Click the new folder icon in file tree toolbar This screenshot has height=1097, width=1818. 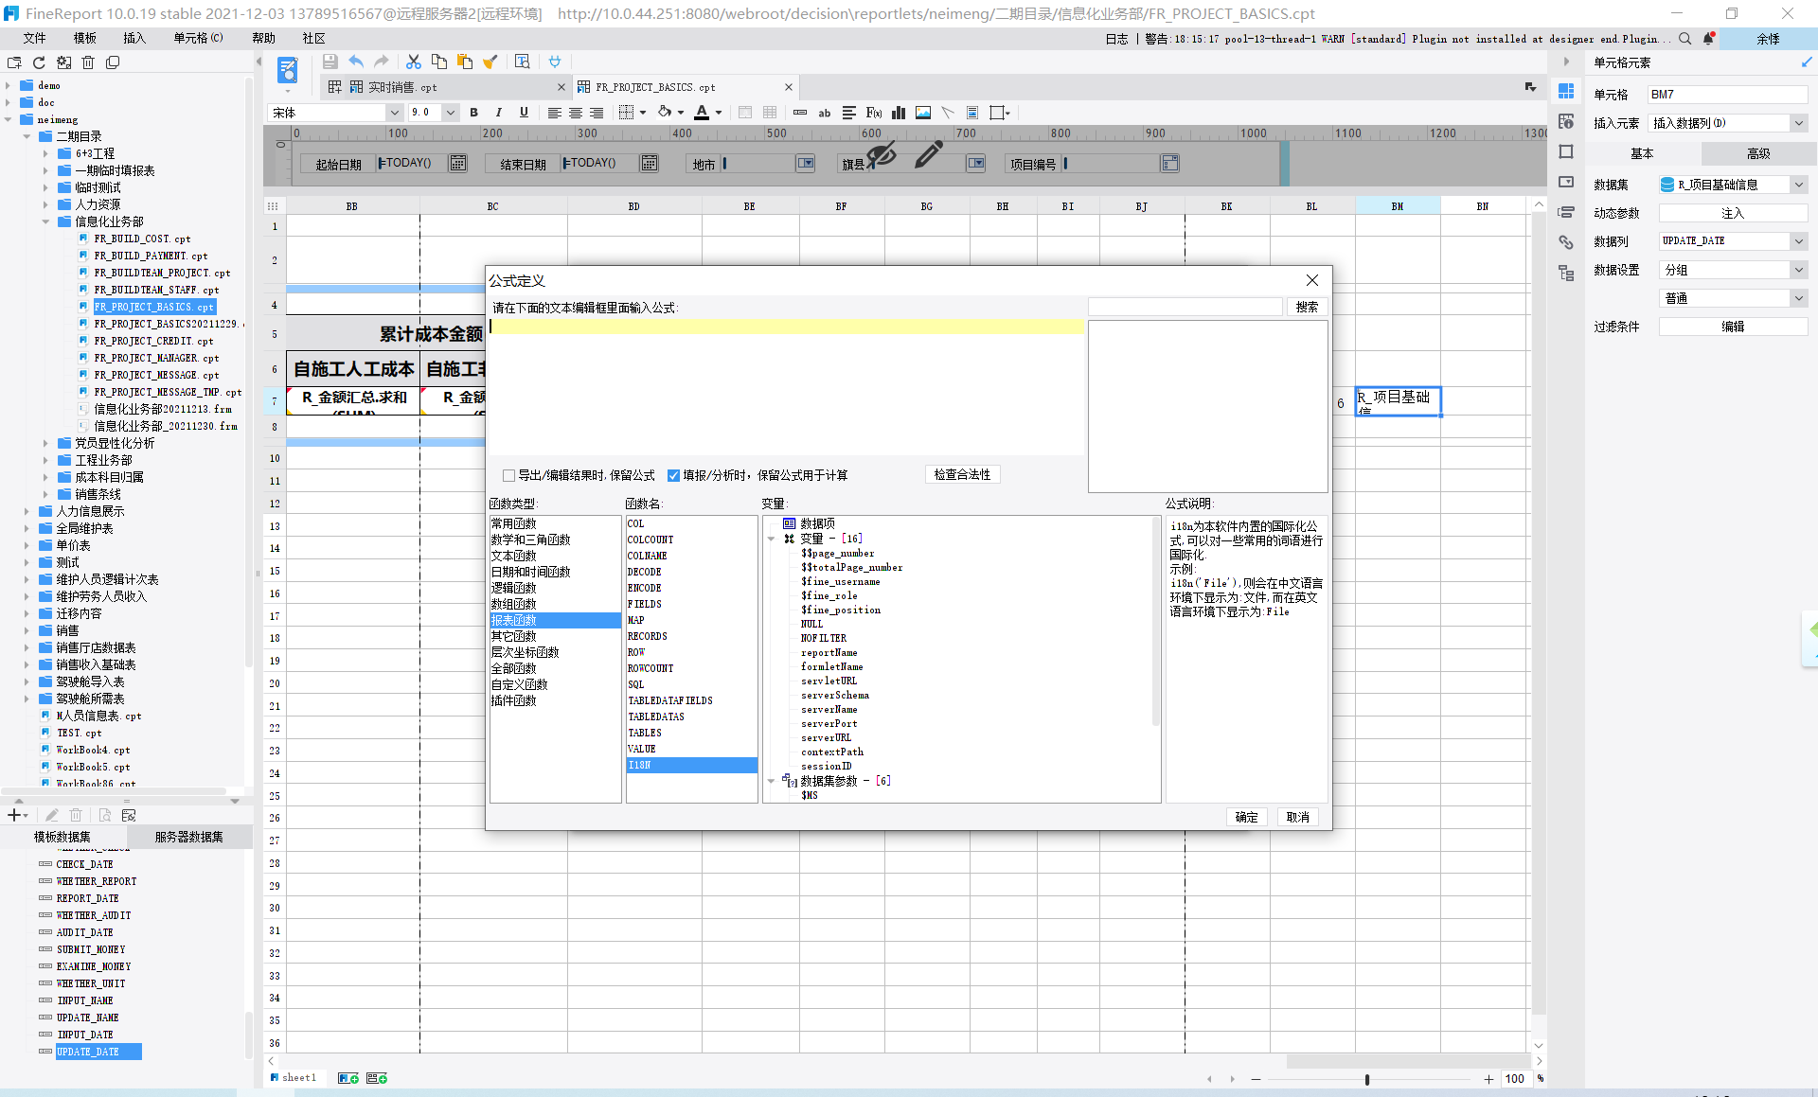coord(14,62)
